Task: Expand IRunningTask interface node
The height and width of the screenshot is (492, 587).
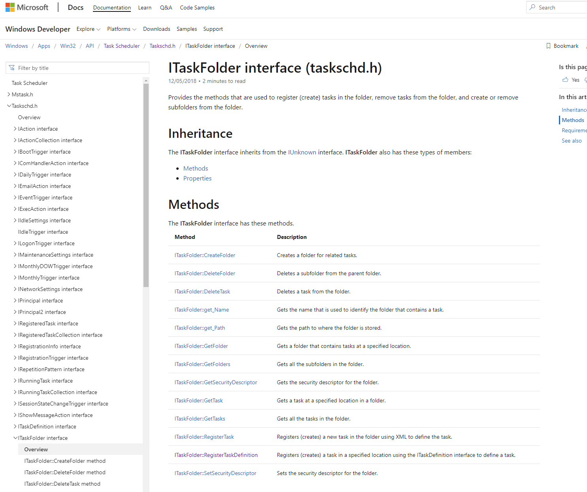Action: click(x=15, y=381)
